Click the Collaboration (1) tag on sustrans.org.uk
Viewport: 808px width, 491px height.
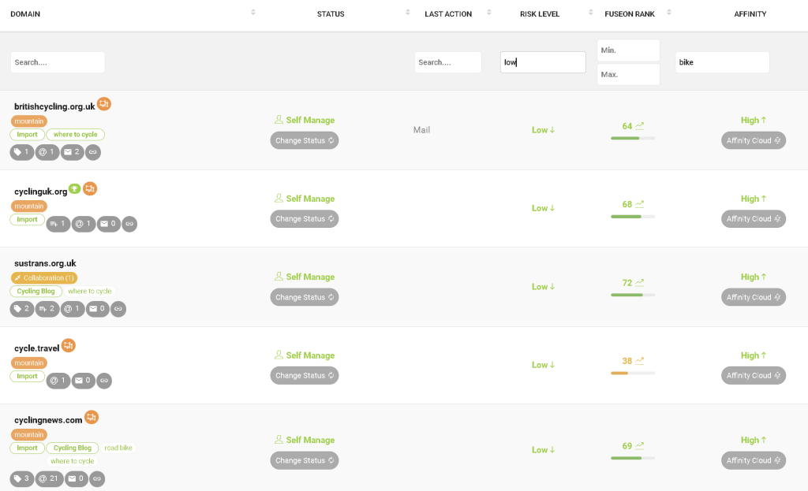point(44,277)
